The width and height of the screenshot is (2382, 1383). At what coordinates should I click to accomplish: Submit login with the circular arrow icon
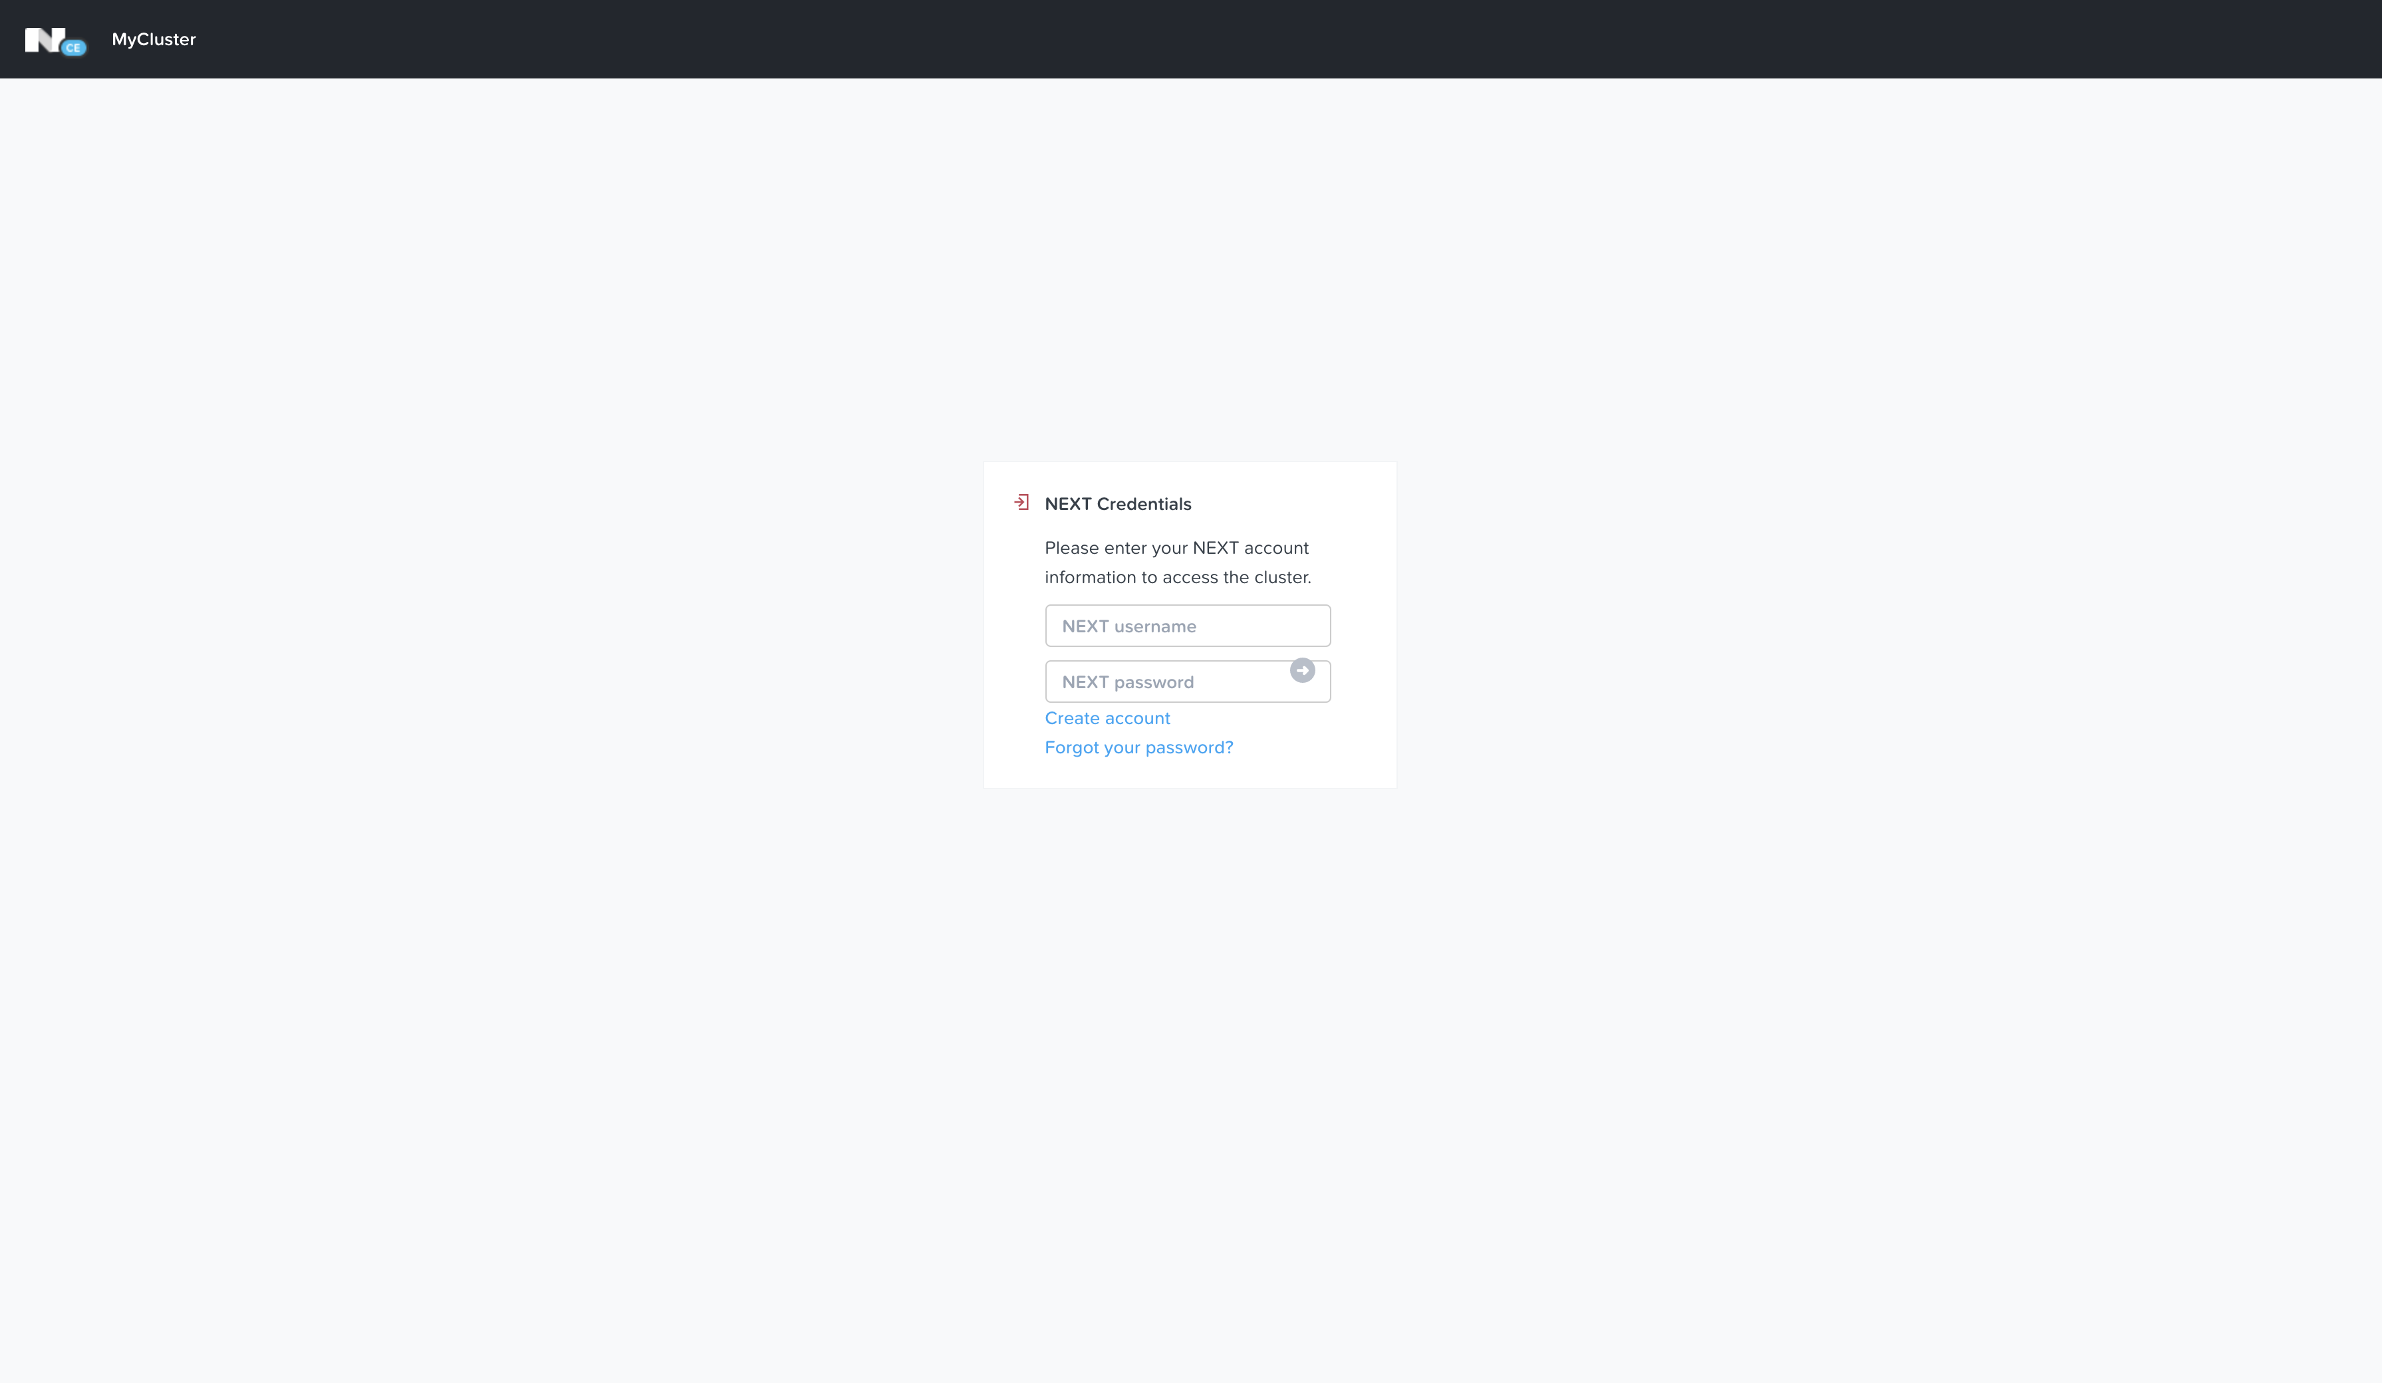(1301, 671)
